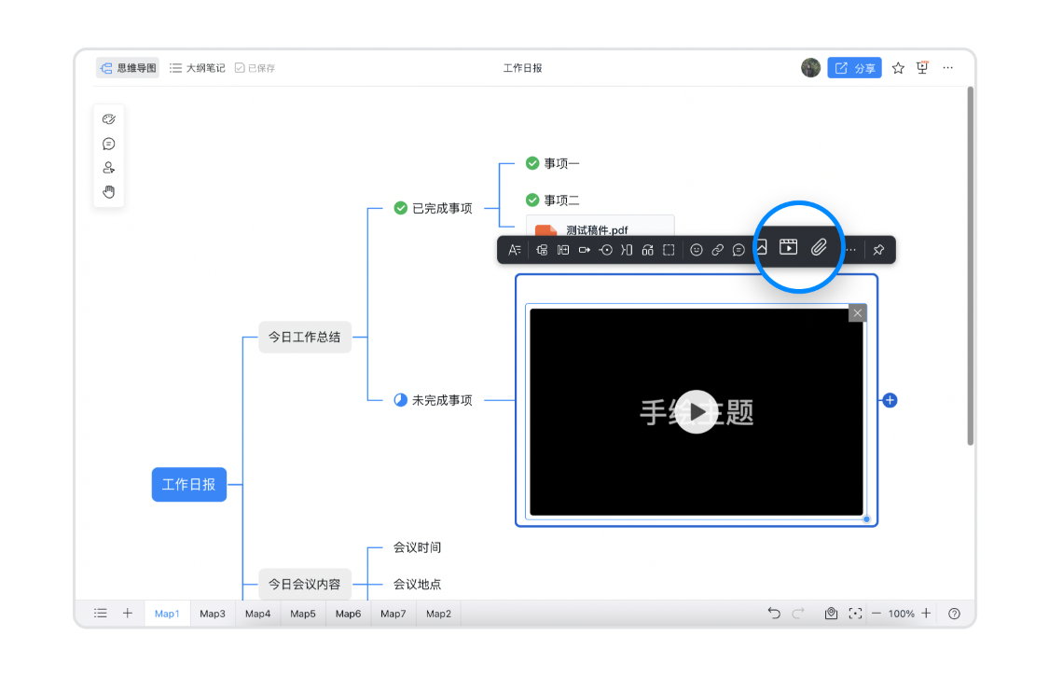Viewport: 1049px width, 677px height.
Task: Select the 未完成事项 topic
Action: 442,400
